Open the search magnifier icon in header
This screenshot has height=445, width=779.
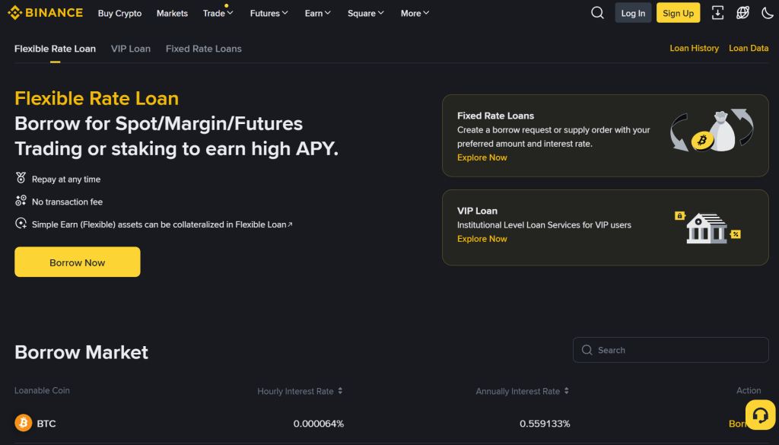pos(598,13)
